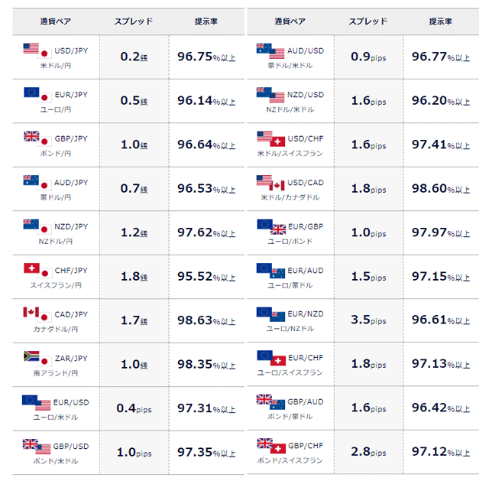
Task: Select the GBP/AUD currency pair label
Action: (x=306, y=402)
